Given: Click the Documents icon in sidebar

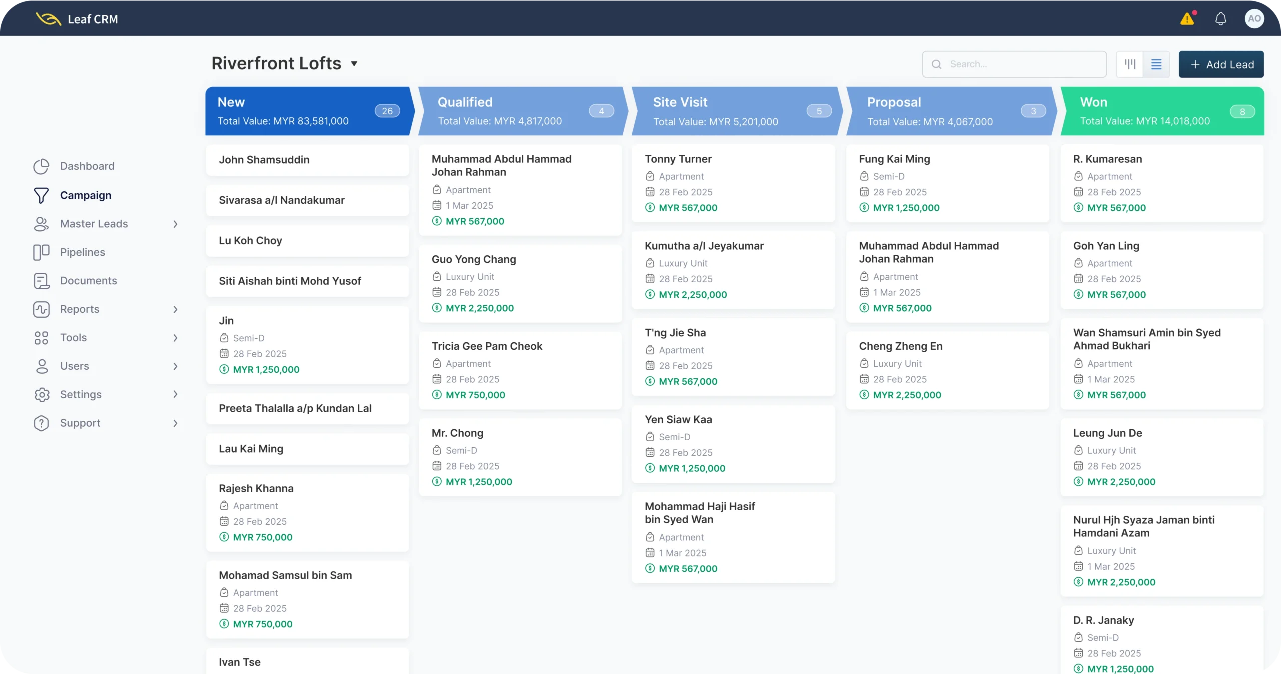Looking at the screenshot, I should coord(41,281).
